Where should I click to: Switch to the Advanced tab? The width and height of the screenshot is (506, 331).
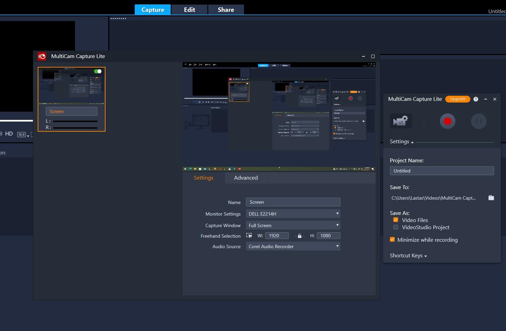246,178
